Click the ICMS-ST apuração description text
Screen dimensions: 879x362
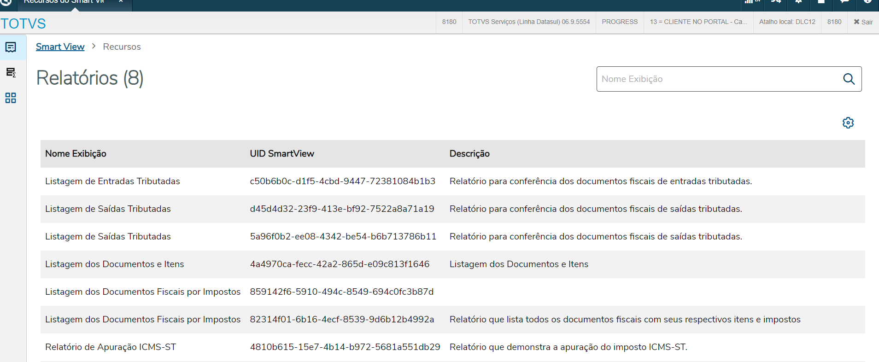pos(568,347)
